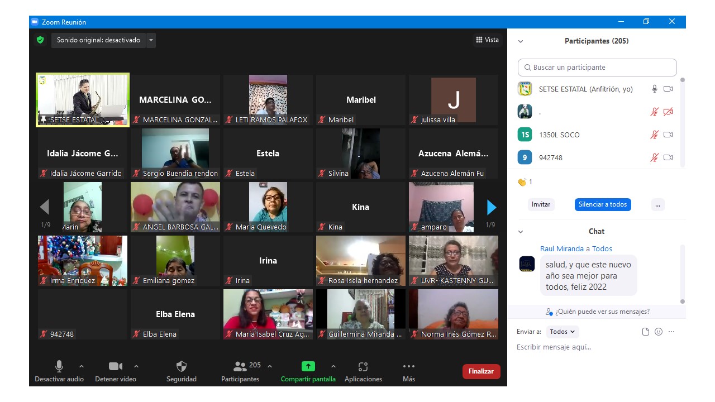
Task: Expand audio options caret beside Desactivar audio
Action: click(x=82, y=366)
